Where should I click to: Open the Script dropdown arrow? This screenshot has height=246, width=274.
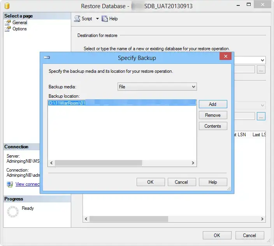[97, 19]
